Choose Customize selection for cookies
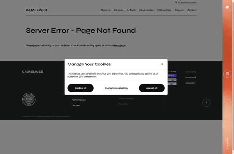The image size is (234, 154). coord(116,88)
